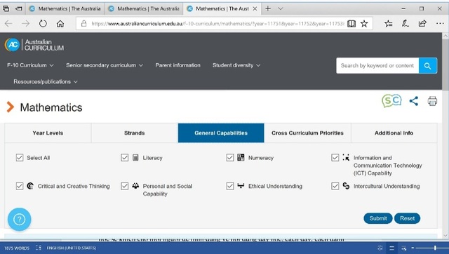Open the favorites hub icon

click(x=388, y=23)
